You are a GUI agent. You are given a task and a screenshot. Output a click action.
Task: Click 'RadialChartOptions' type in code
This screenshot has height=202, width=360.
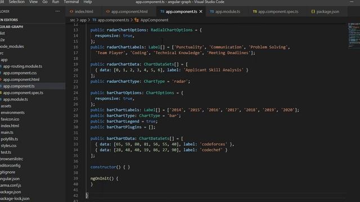tap(172, 30)
